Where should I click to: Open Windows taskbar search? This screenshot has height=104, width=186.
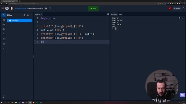click(x=5, y=103)
